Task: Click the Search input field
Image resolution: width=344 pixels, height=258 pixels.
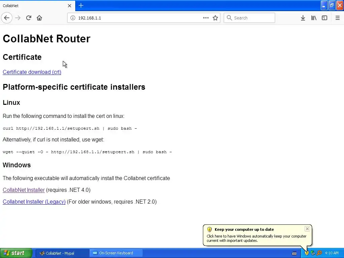Action: coord(249,18)
